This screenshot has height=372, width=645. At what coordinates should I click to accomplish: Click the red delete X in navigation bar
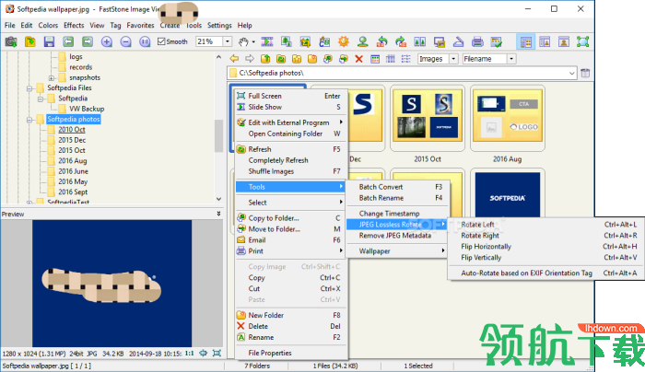(x=358, y=59)
